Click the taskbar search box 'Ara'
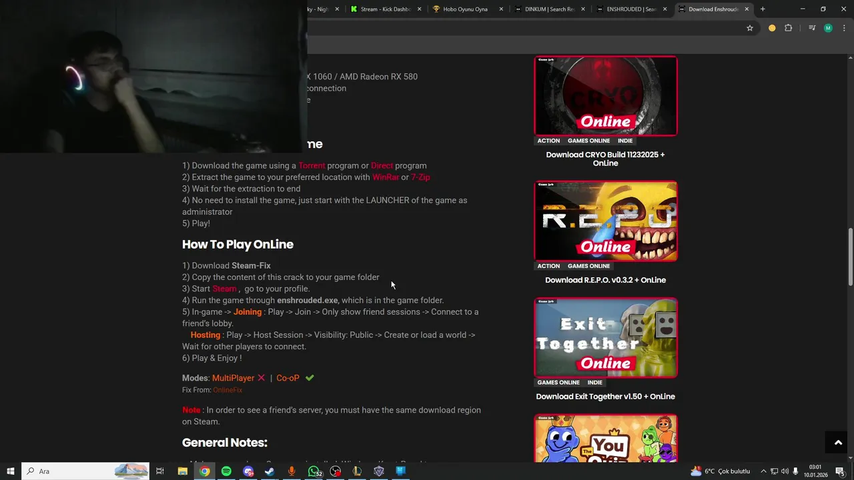The width and height of the screenshot is (854, 480). [85, 471]
